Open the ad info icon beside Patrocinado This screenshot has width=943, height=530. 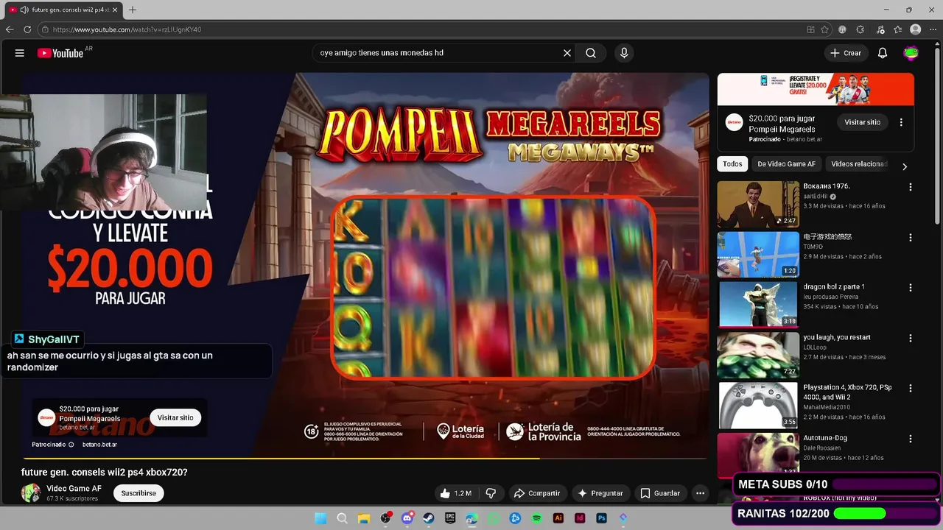coord(71,445)
